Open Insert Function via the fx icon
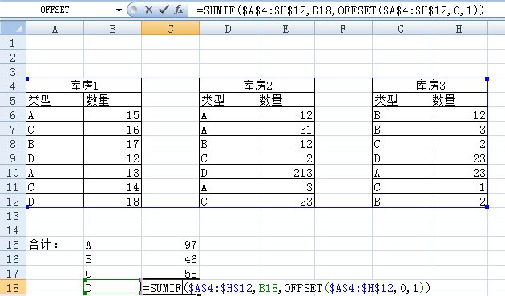Image resolution: width=505 pixels, height=296 pixels. (179, 10)
